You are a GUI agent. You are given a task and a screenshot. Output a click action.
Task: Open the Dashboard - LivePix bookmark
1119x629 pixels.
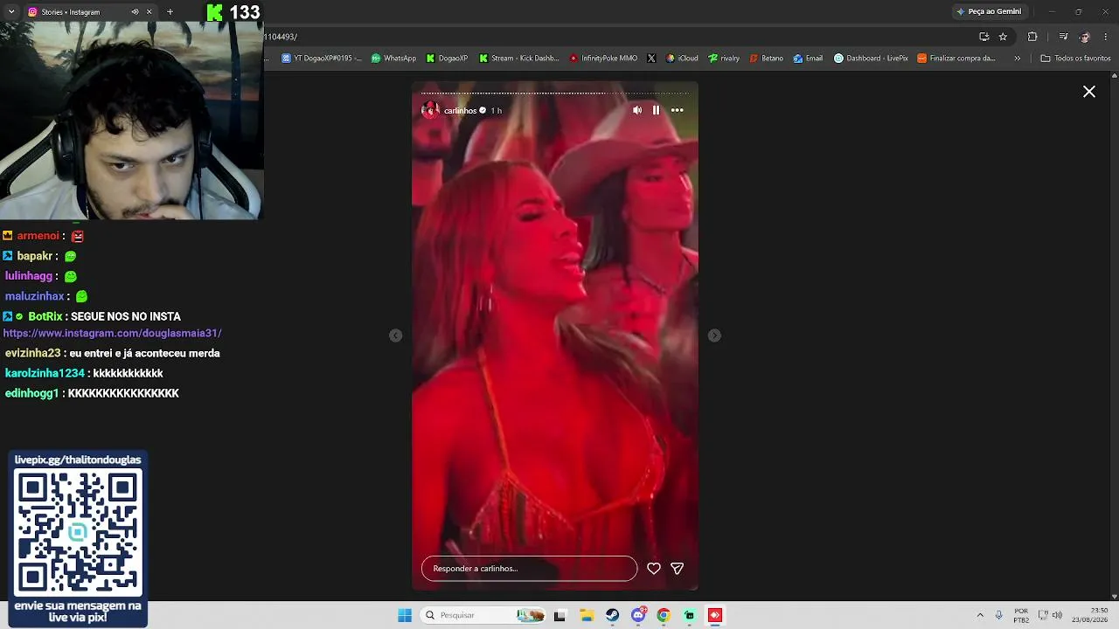pos(871,59)
